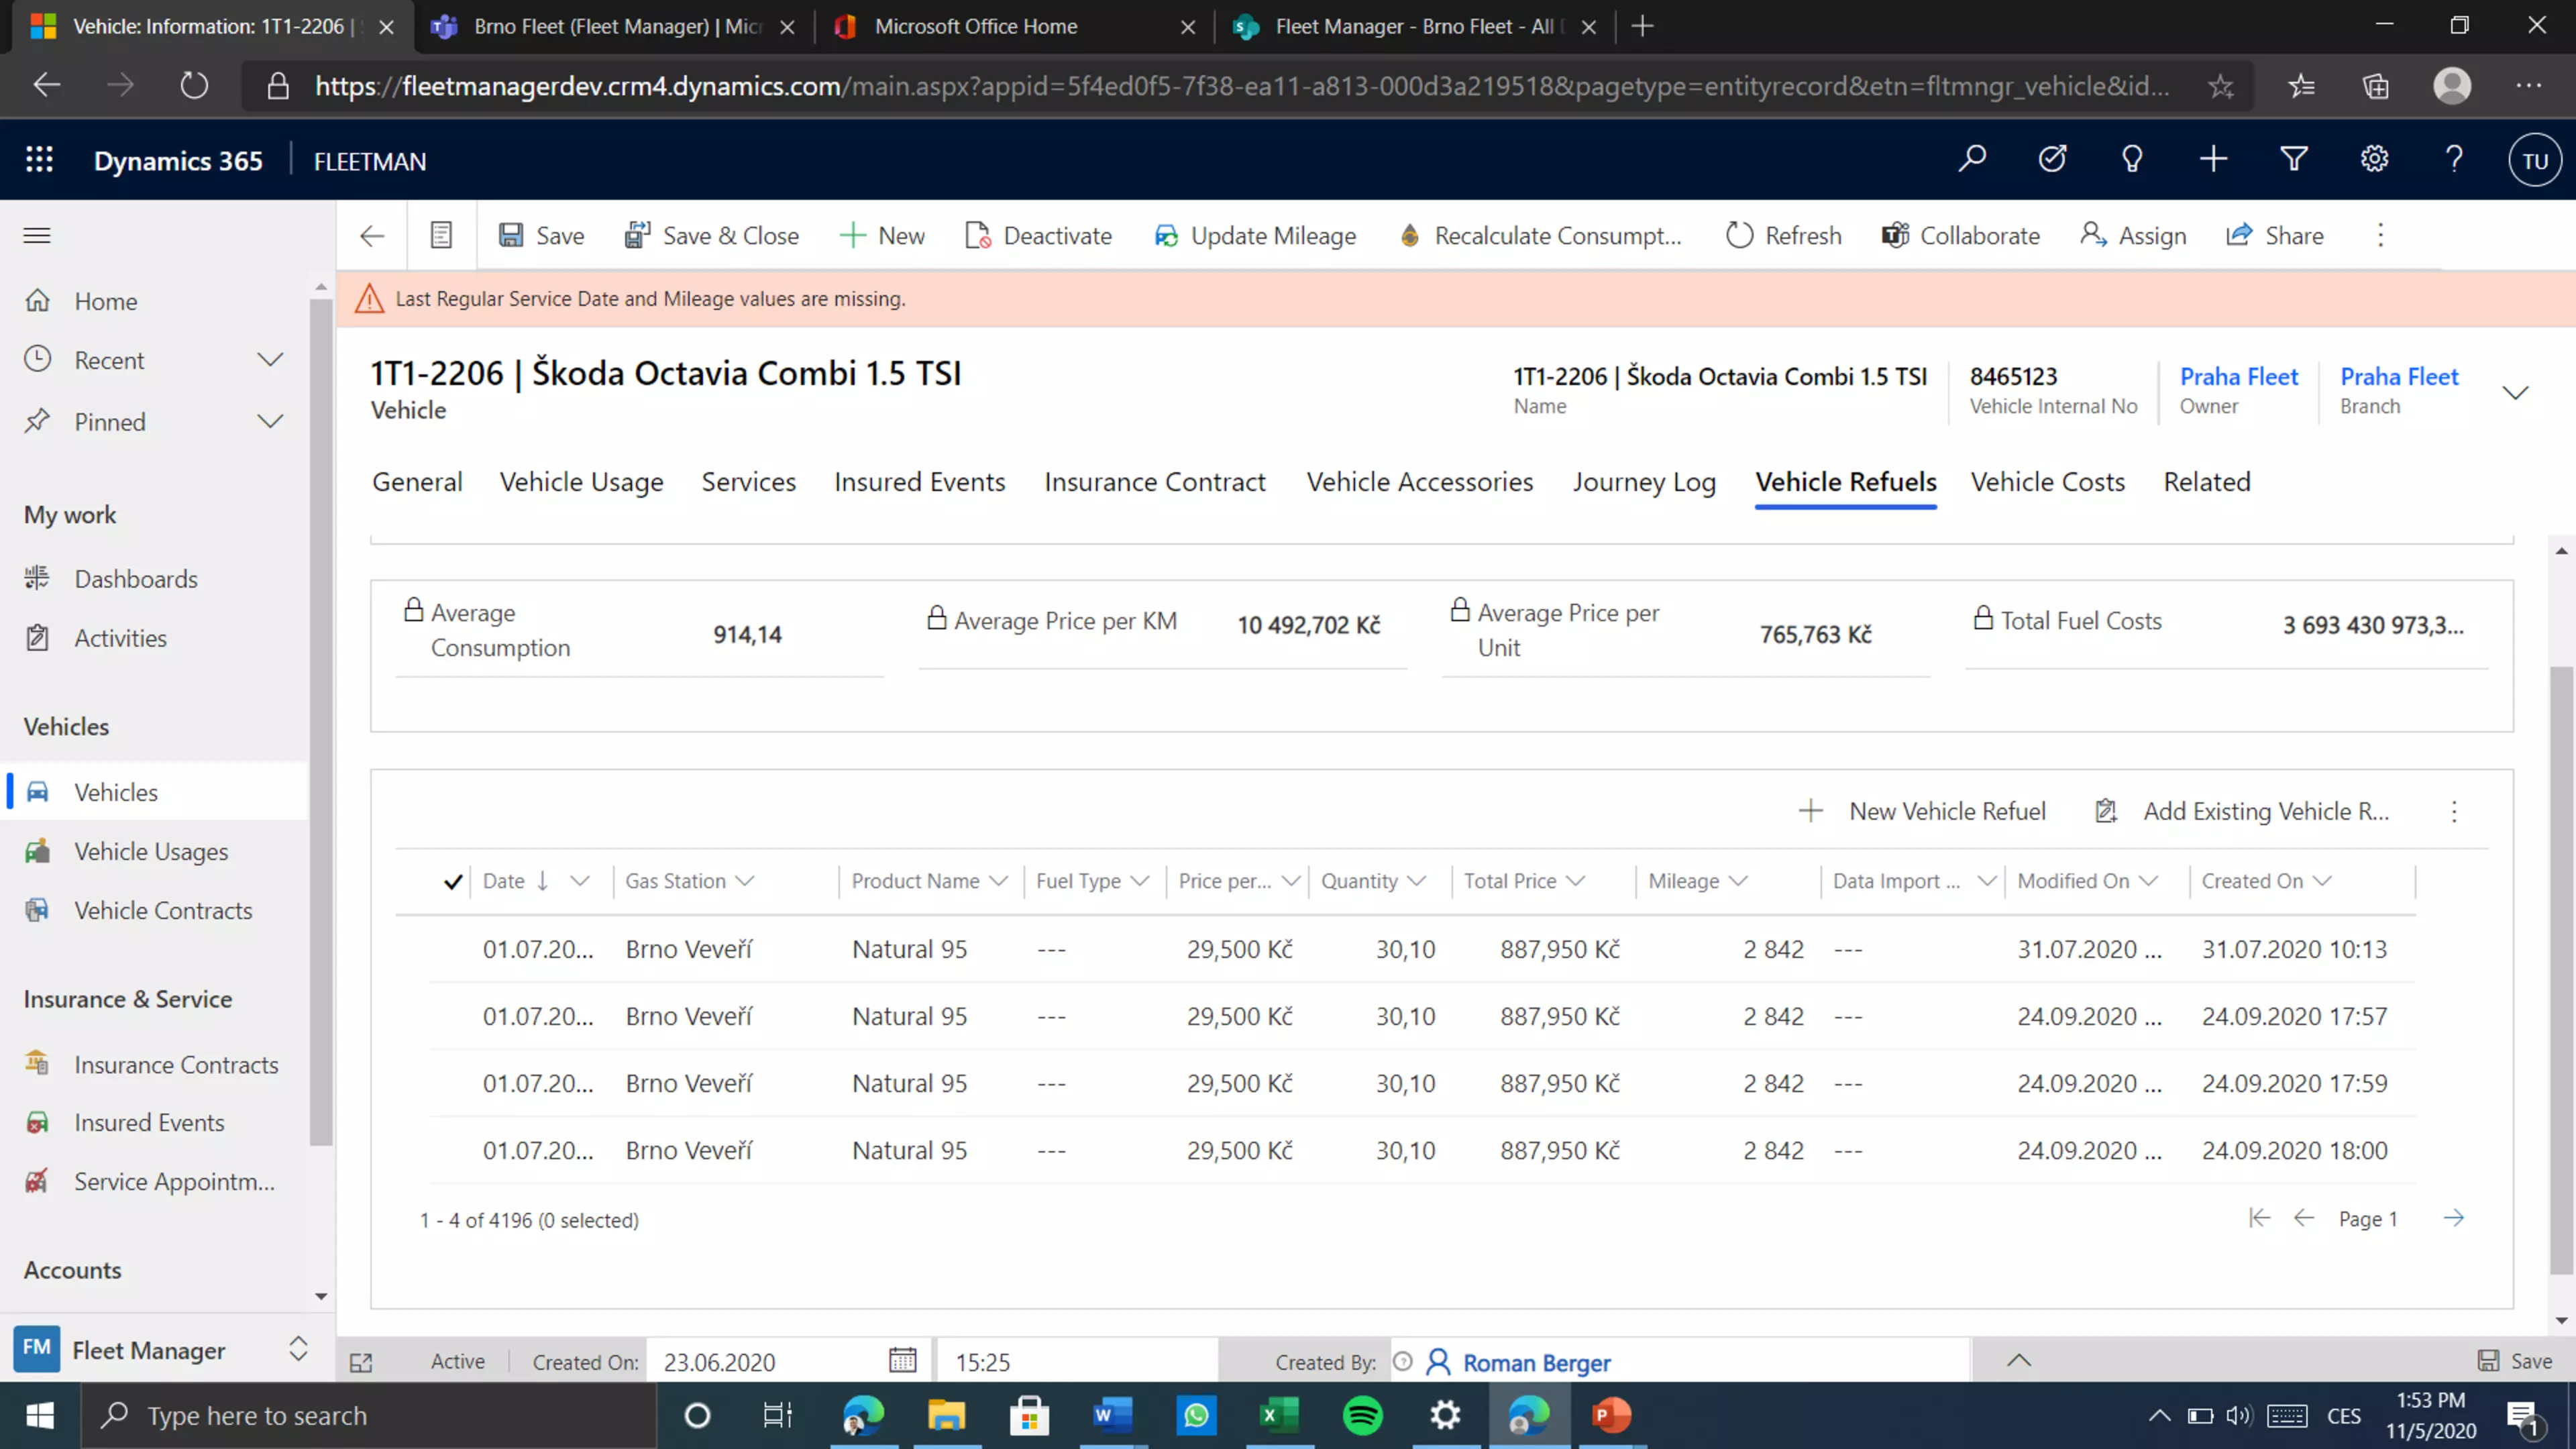Click the Windows taskbar search box
2576x1449 pixels.
tap(368, 1416)
